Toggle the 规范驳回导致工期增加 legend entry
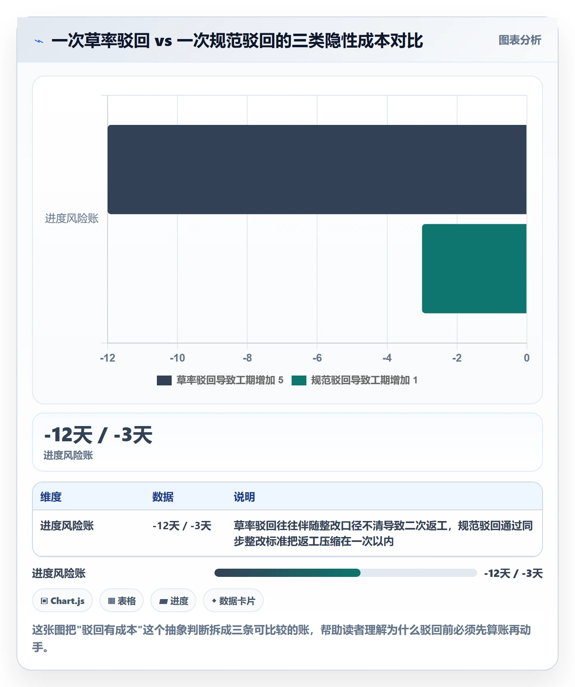575x687 pixels. tap(355, 380)
